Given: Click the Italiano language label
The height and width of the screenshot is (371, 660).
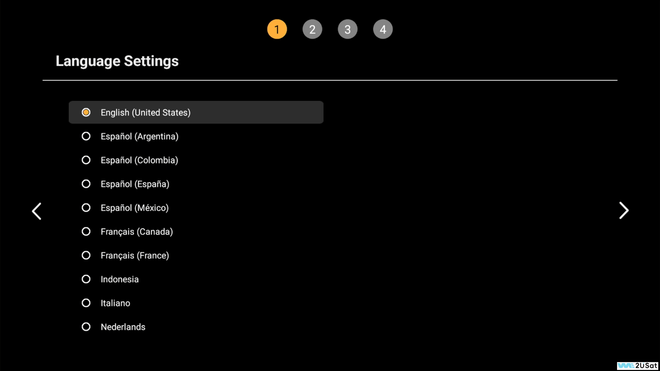Looking at the screenshot, I should click(115, 303).
